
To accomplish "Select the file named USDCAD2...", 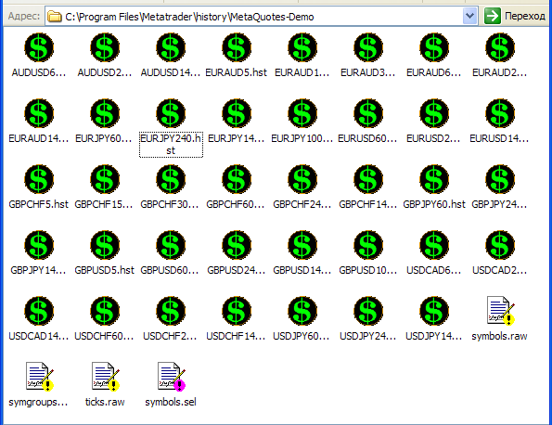I will click(x=499, y=270).
